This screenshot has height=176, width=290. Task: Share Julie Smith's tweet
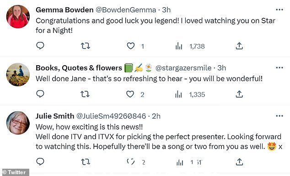239,162
